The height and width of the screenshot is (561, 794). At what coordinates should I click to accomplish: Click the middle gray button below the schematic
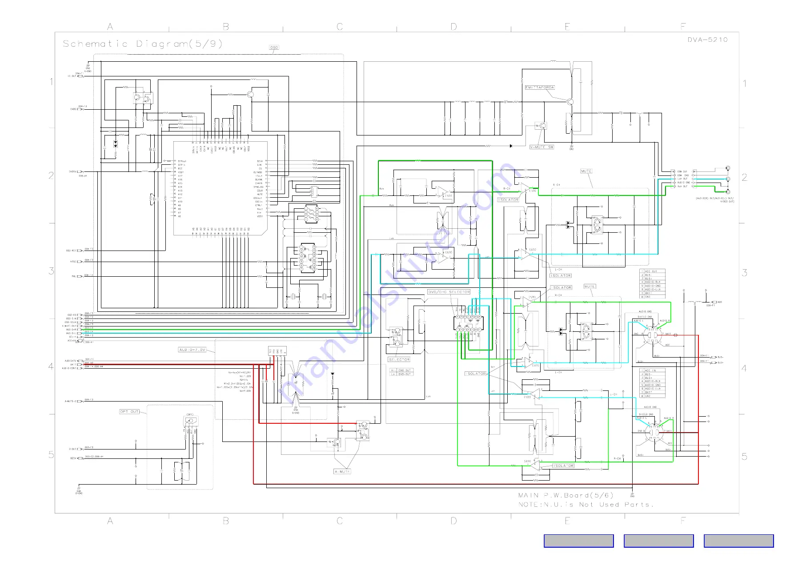click(658, 541)
